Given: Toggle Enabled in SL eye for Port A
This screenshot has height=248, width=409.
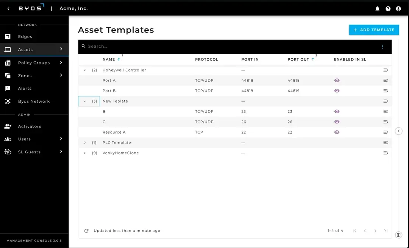Looking at the screenshot, I should [337, 80].
